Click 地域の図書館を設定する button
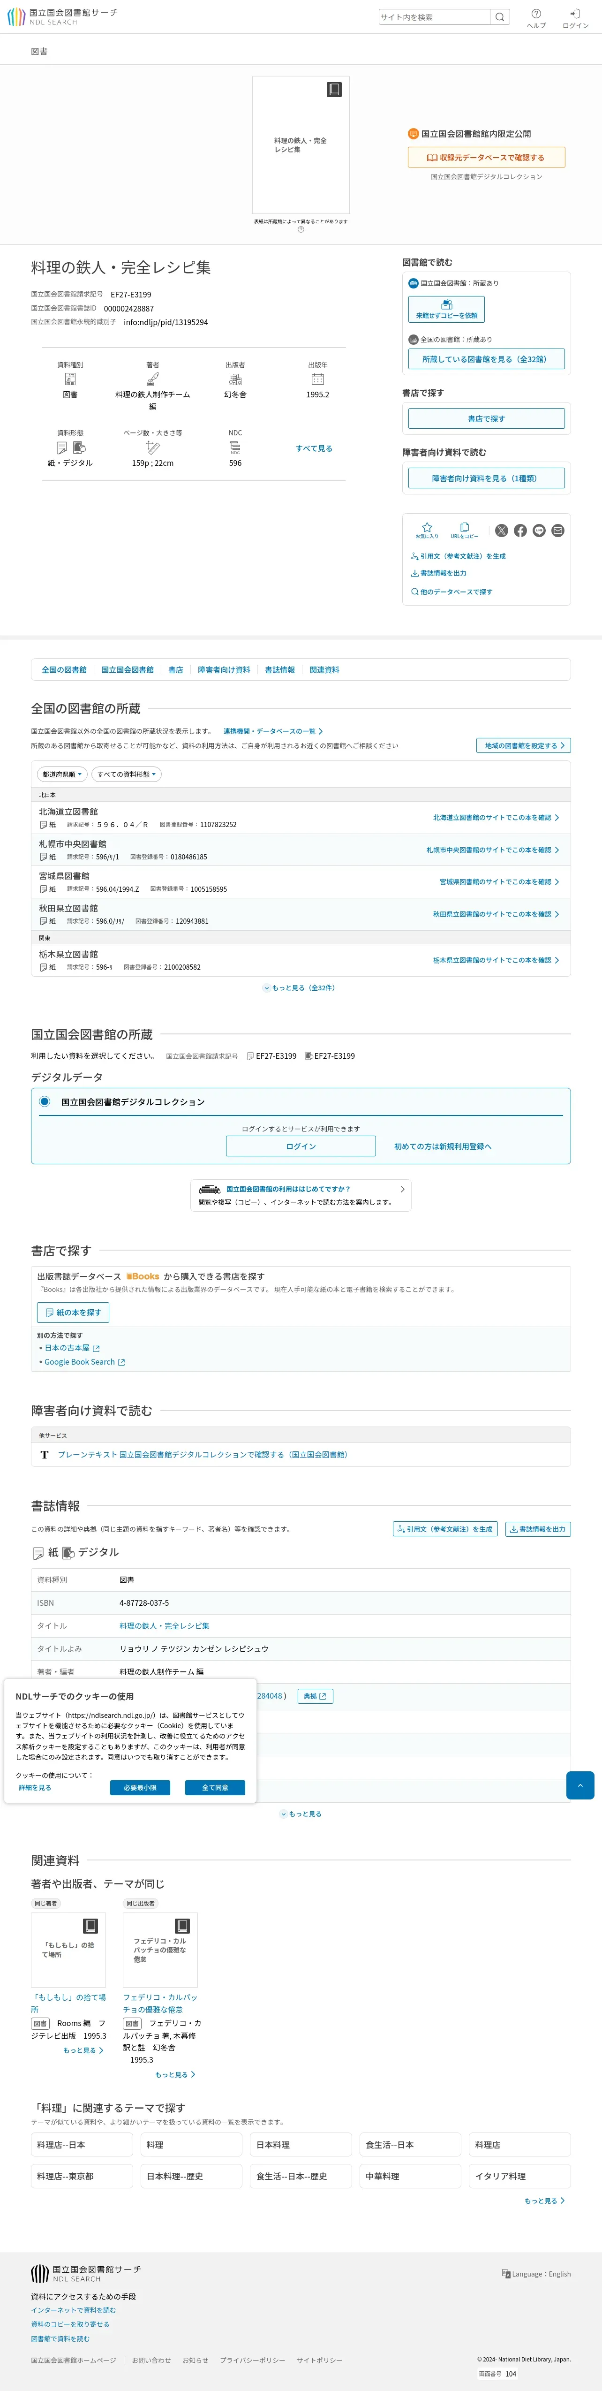Viewport: 602px width, 2391px height. [x=523, y=745]
